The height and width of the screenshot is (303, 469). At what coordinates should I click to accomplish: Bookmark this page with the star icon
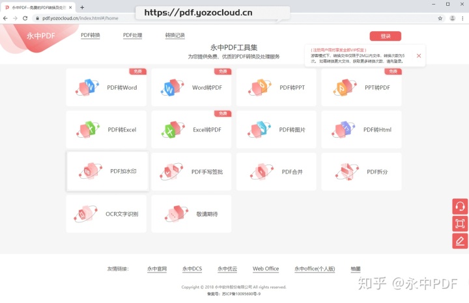440,18
